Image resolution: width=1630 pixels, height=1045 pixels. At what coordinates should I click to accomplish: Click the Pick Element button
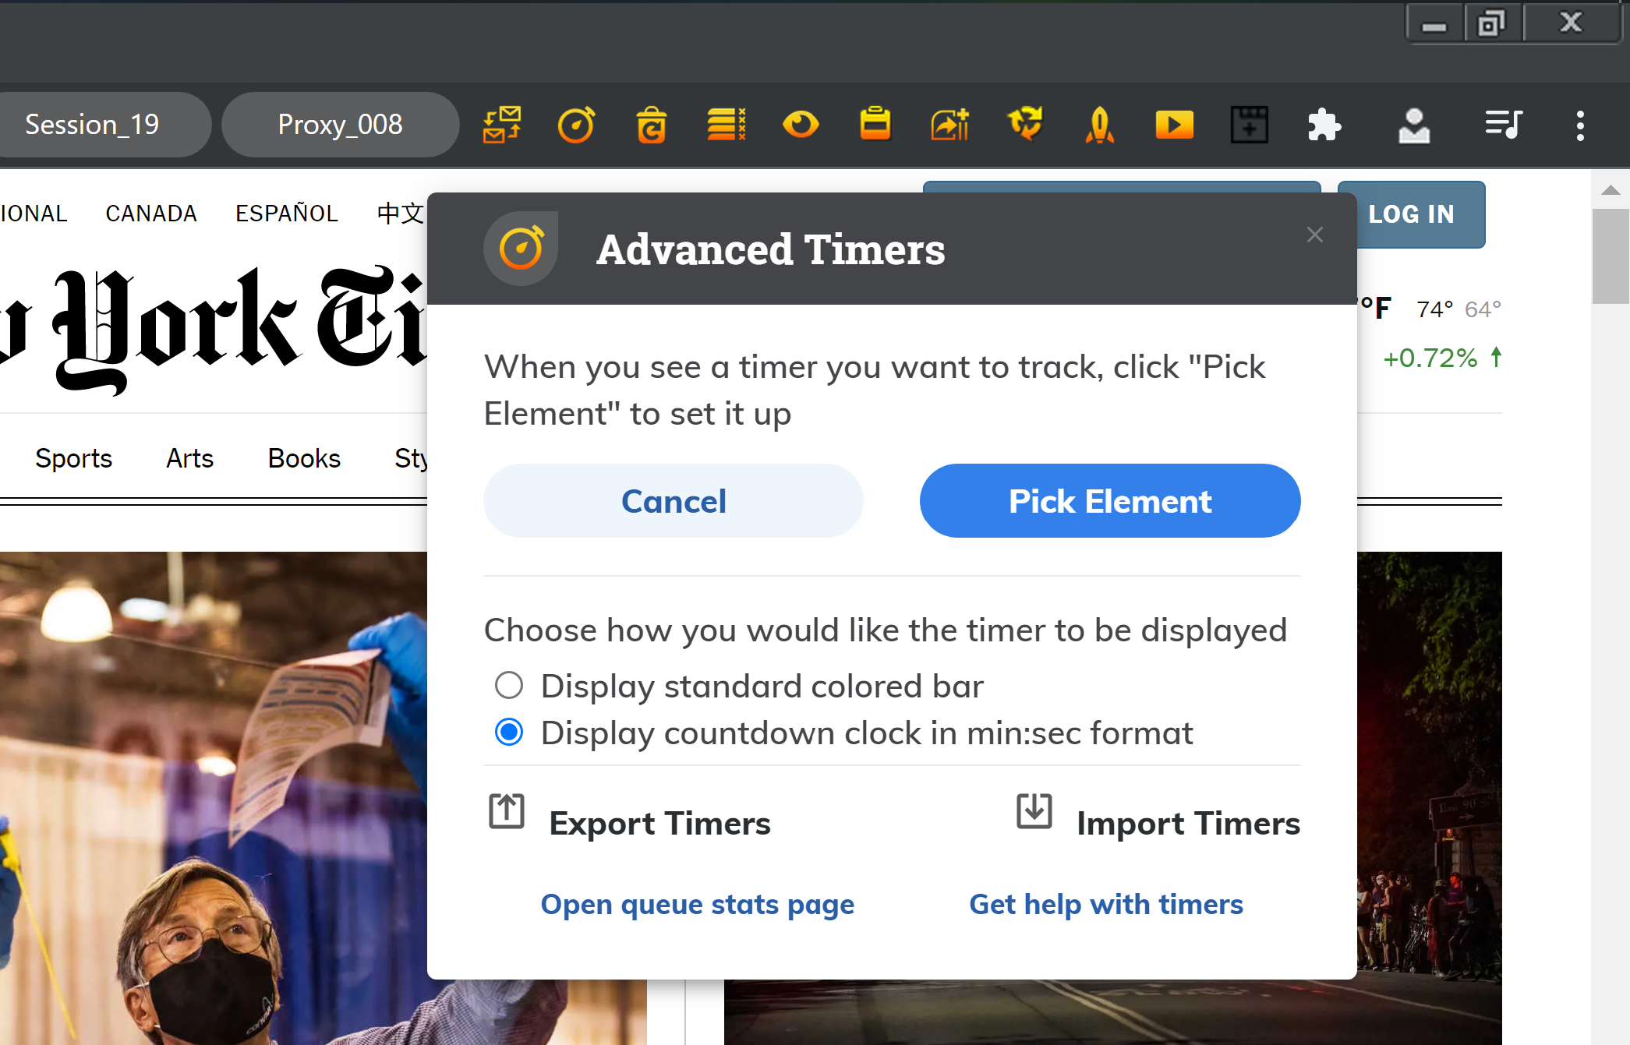coord(1110,501)
